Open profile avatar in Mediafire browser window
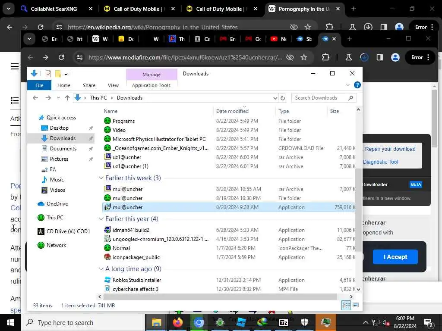442x331 pixels. tap(395, 57)
